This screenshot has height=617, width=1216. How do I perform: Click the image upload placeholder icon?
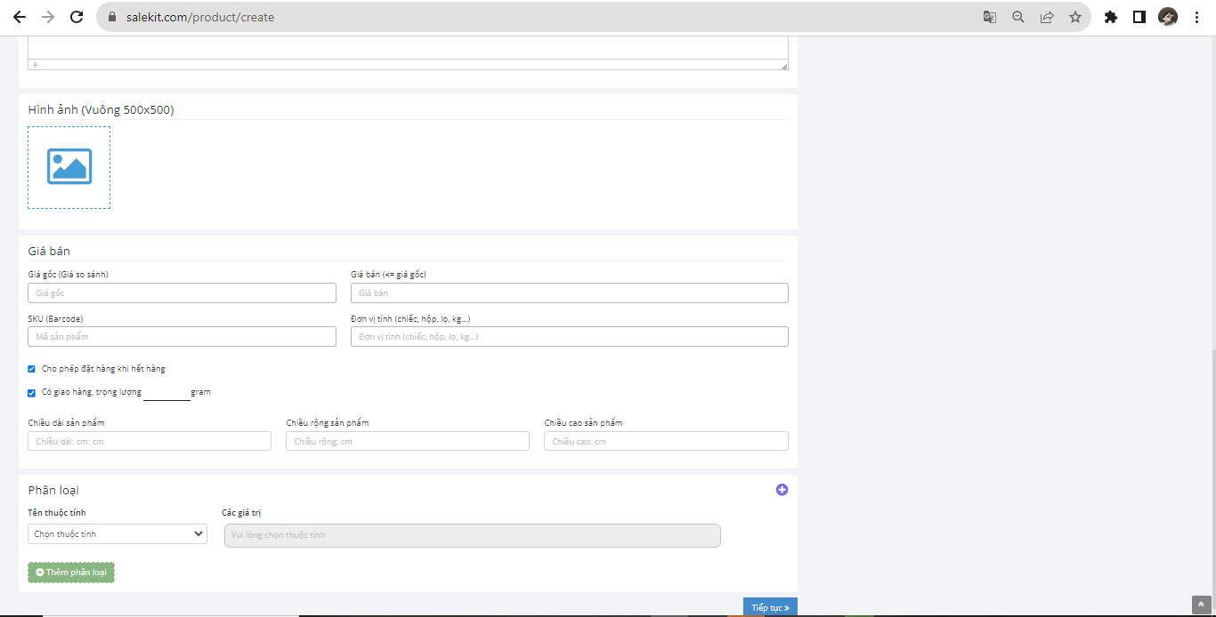click(69, 167)
